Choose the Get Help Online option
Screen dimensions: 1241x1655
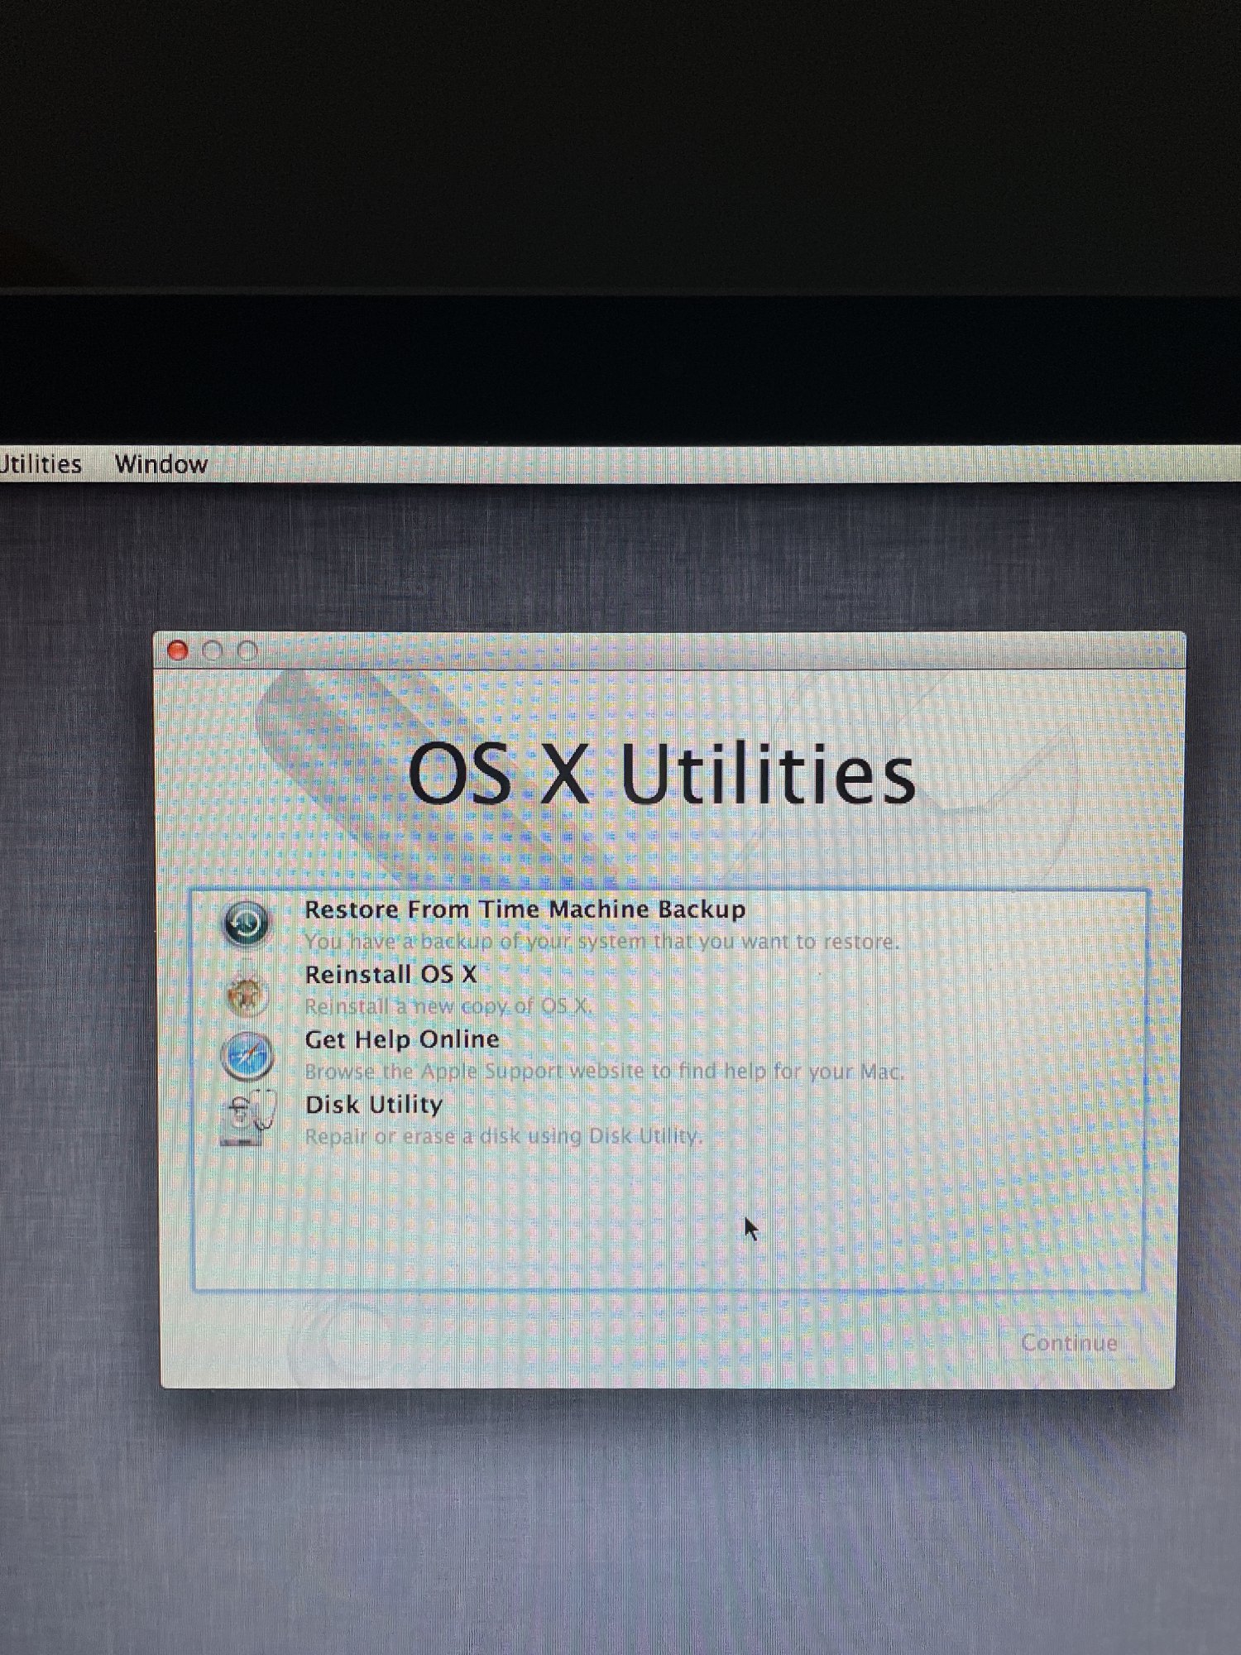pos(402,1039)
